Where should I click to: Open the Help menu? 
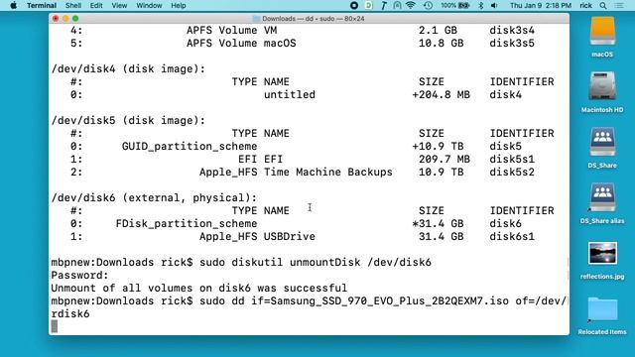179,6
